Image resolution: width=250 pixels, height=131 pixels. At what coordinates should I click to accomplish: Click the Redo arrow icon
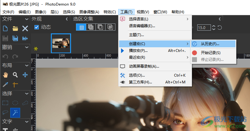[x=15, y=57]
